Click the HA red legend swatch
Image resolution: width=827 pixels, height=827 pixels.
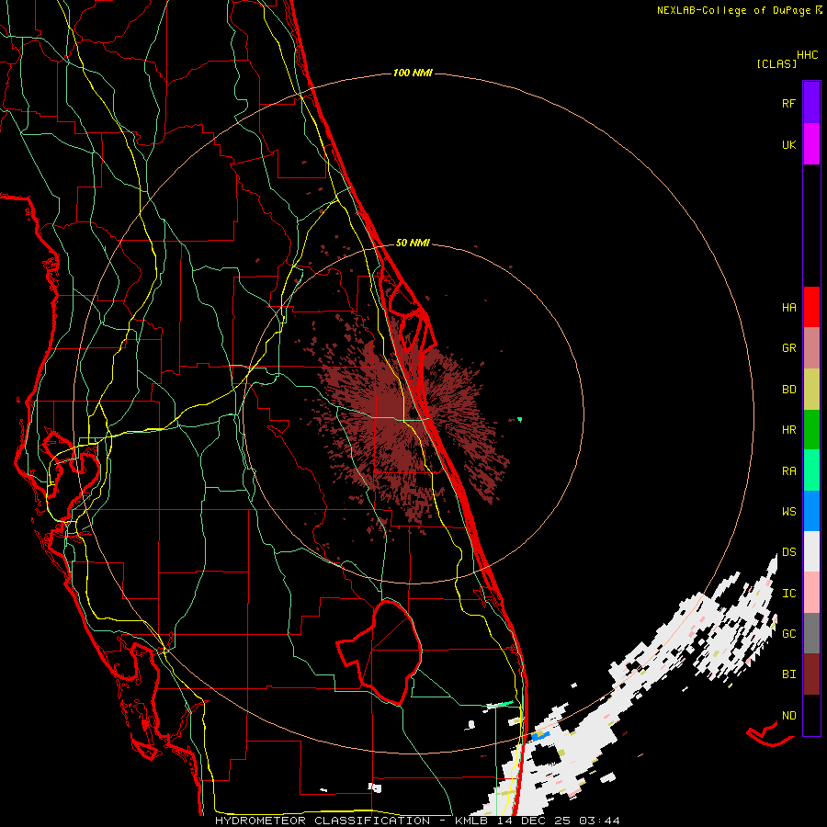point(811,307)
